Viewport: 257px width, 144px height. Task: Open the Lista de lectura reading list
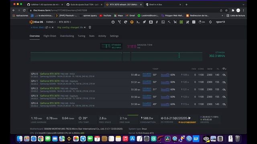point(236,16)
